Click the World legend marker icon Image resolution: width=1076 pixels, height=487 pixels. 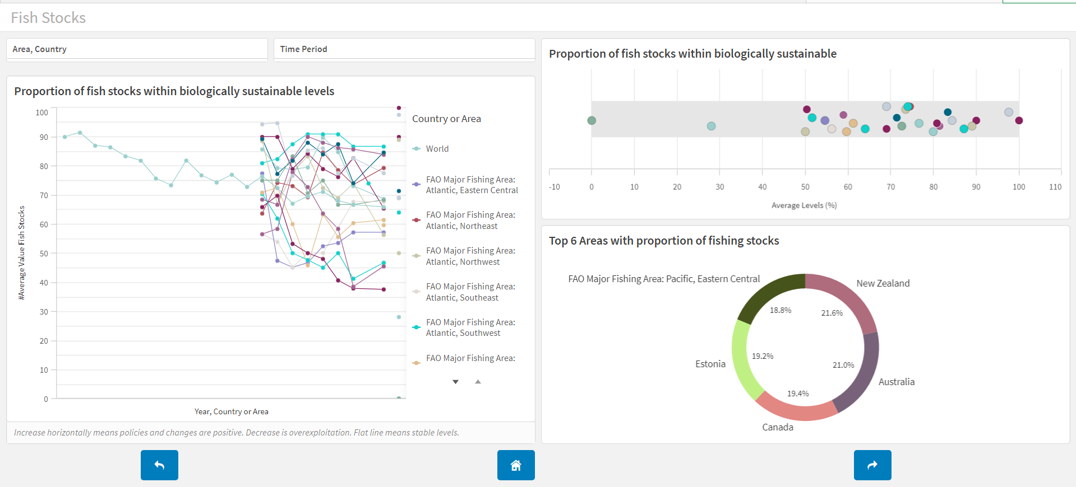(417, 149)
